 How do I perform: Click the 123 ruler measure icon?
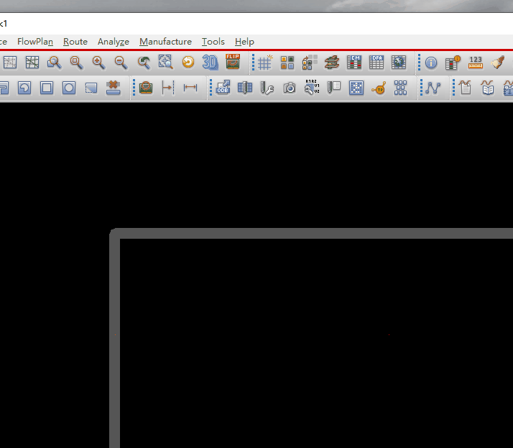point(476,63)
